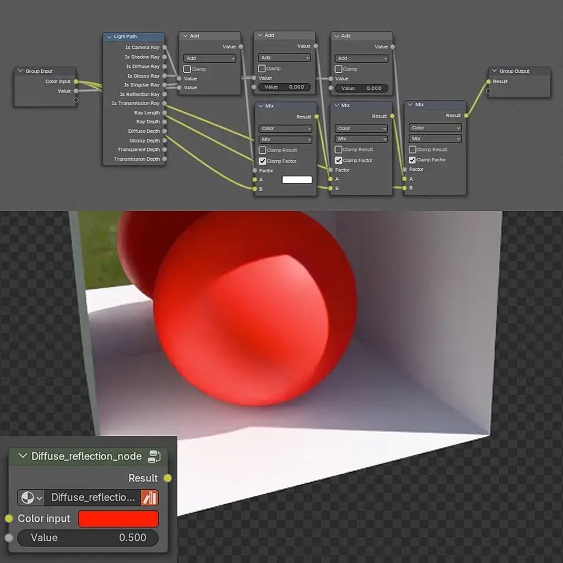This screenshot has width=563, height=563.
Task: Click the Result input socket on Group Output
Action: 488,82
